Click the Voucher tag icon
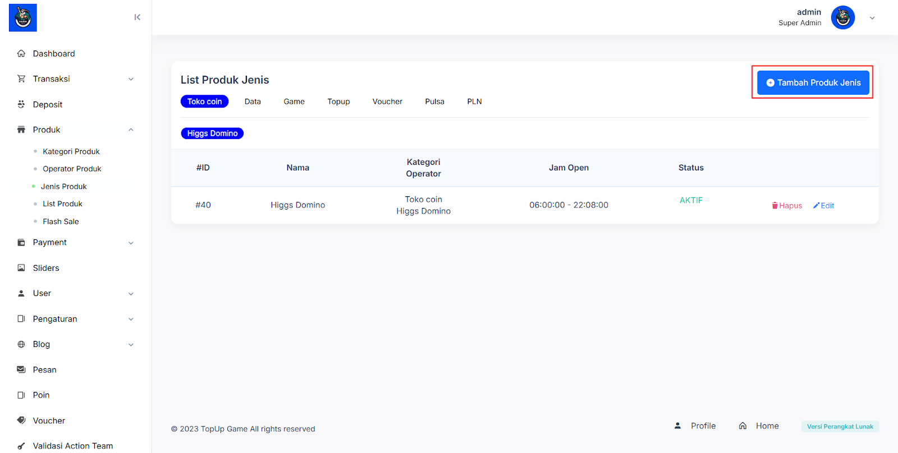This screenshot has height=453, width=898. (21, 420)
